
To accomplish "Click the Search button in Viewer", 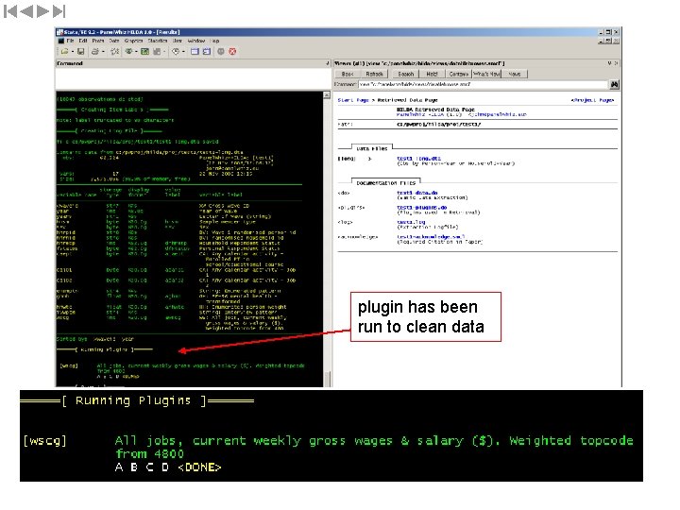I will (406, 75).
